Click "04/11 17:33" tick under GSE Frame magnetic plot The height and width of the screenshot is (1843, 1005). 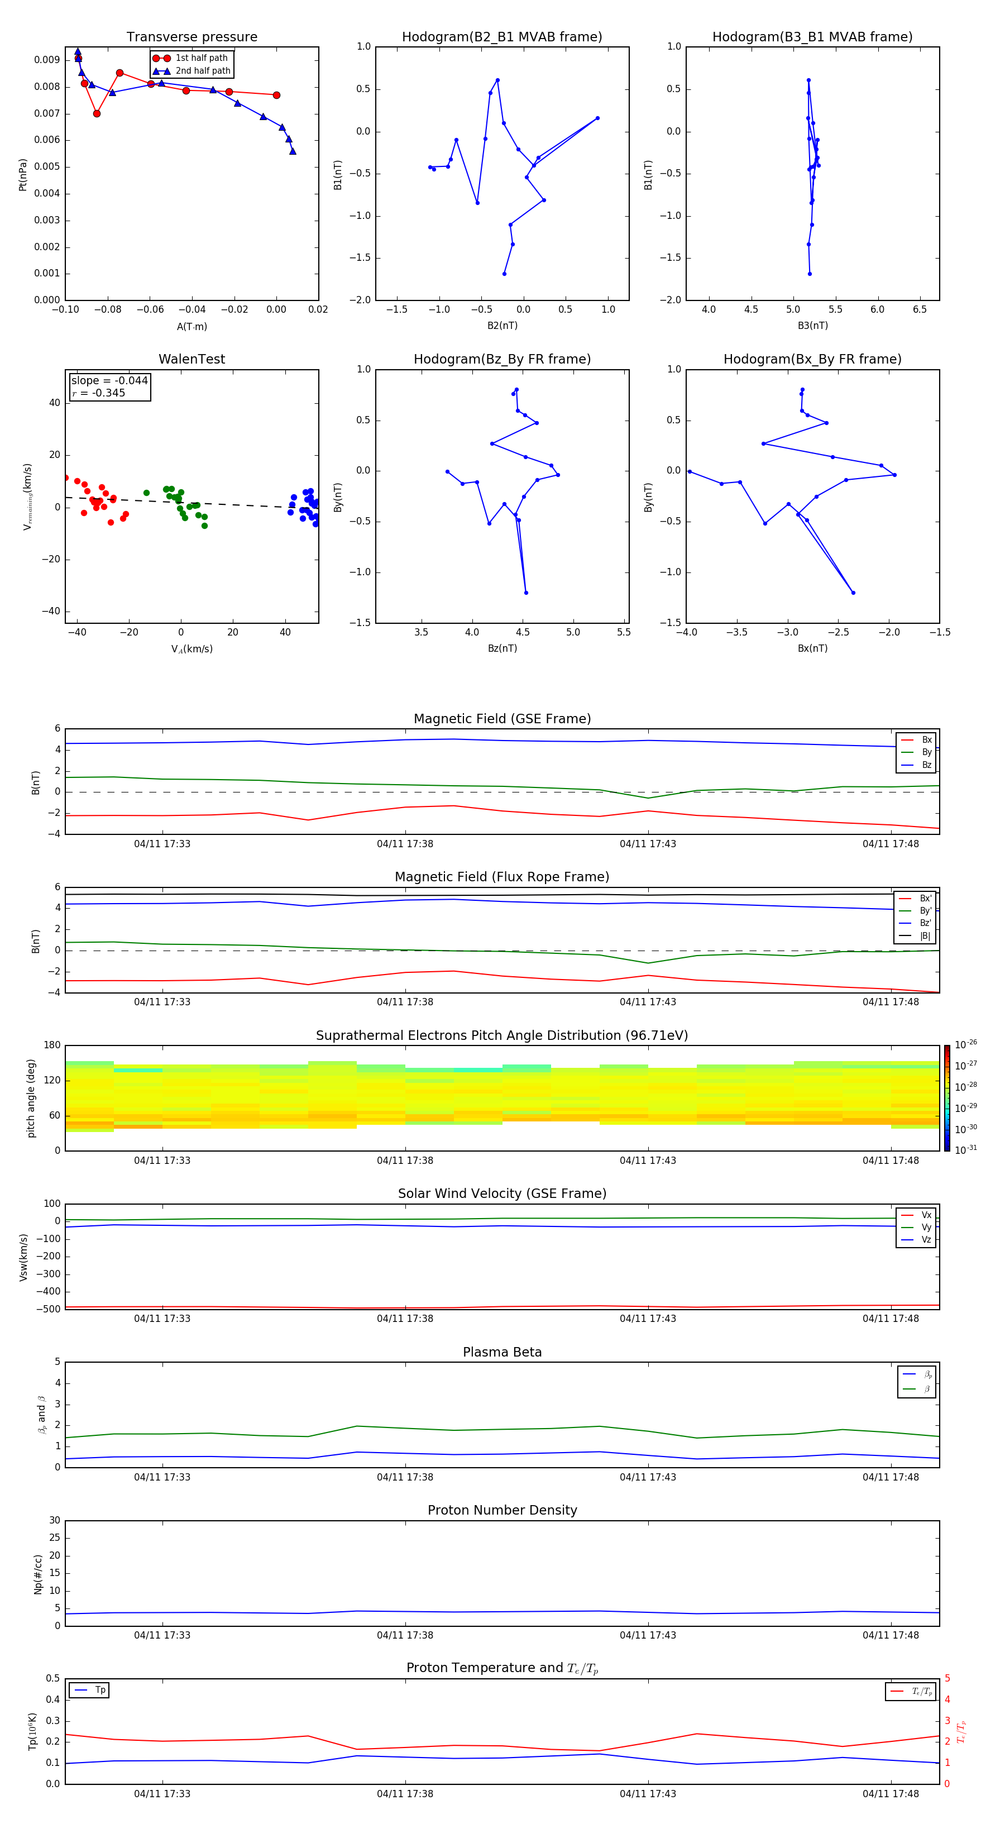(x=162, y=843)
